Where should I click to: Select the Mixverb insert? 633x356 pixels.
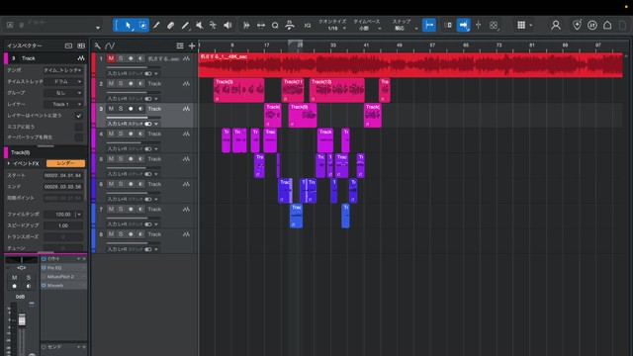tap(63, 286)
